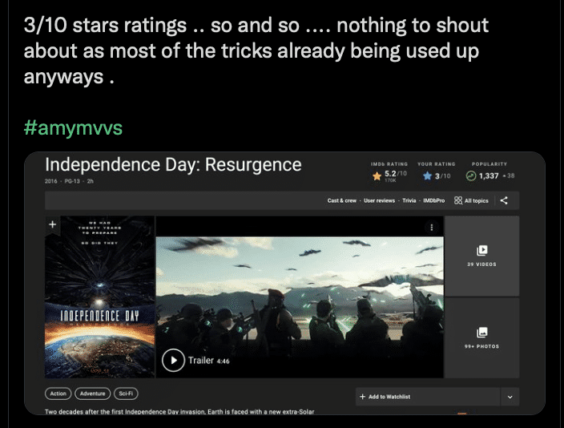This screenshot has height=428, width=564.
Task: Add poster to watchlist plus ribbon
Action: coord(53,224)
